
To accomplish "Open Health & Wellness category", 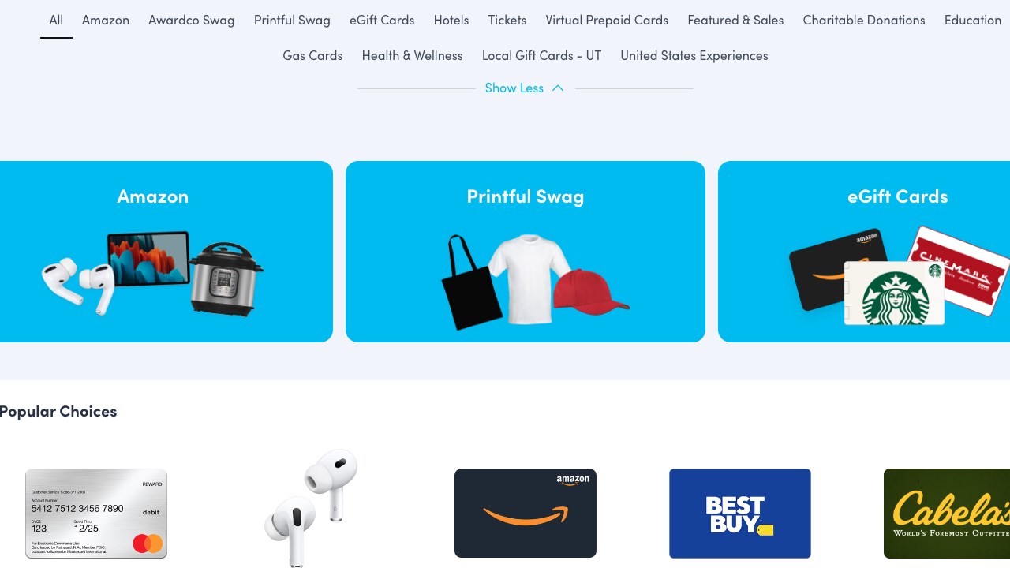I will tap(412, 55).
